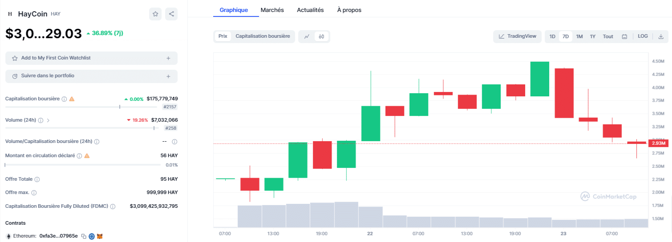Click the $3,099,425,932,795 FDMC value

(154, 206)
